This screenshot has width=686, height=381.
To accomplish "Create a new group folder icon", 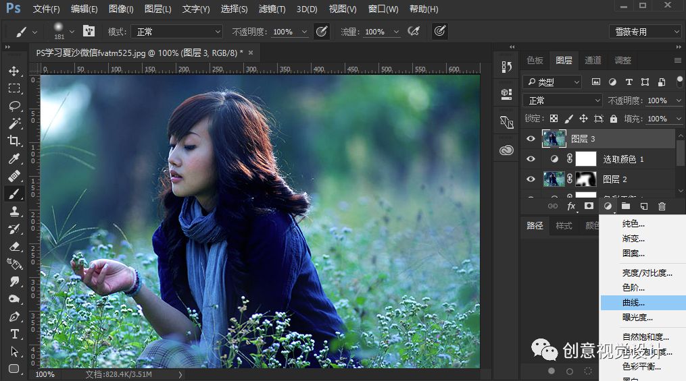I will [x=626, y=206].
